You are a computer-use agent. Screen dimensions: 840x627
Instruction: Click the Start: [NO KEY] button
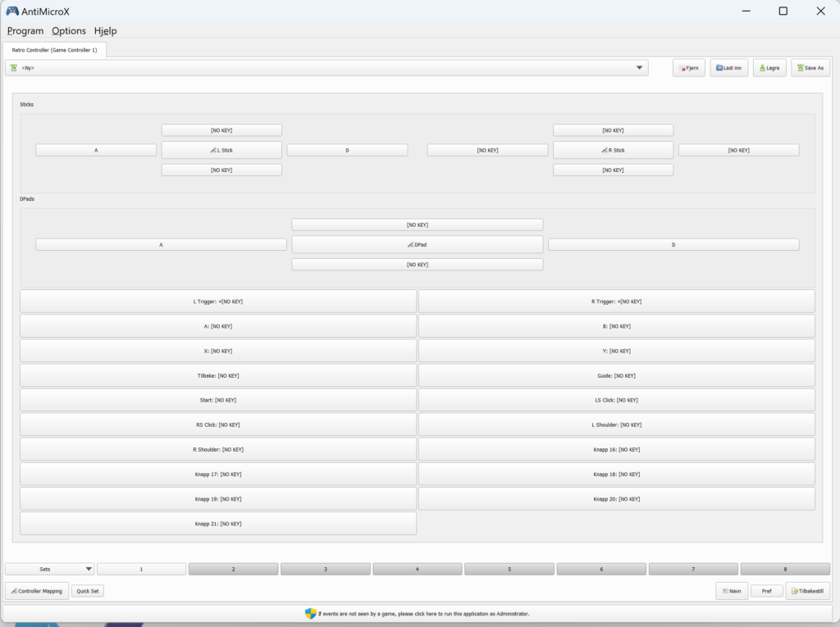[x=218, y=400]
